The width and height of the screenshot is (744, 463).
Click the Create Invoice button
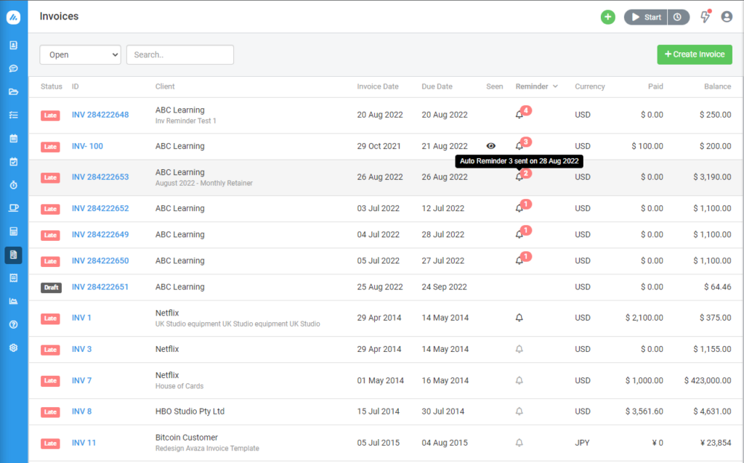694,54
